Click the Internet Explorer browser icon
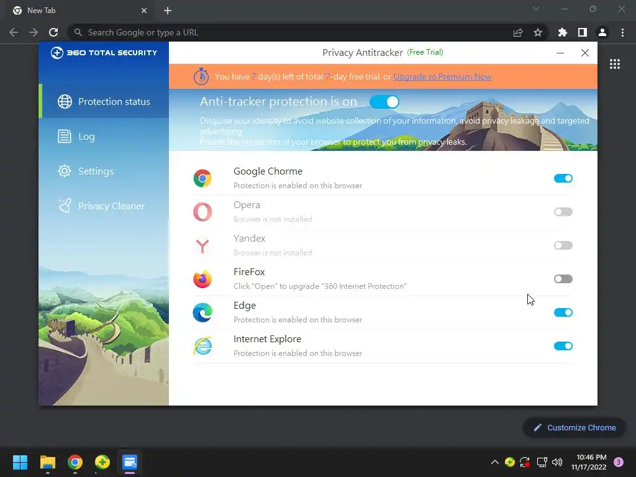 (202, 346)
